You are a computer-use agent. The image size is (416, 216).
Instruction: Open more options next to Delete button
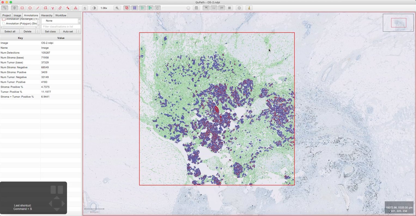(38, 32)
